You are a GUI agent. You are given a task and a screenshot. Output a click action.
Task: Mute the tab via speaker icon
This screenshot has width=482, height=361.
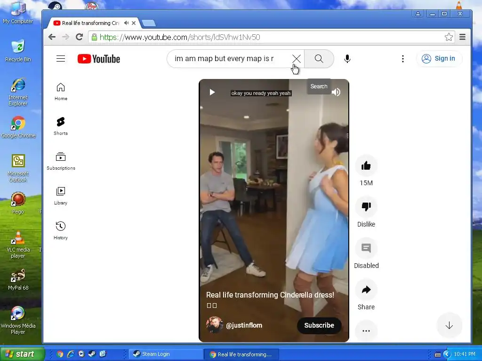click(126, 23)
